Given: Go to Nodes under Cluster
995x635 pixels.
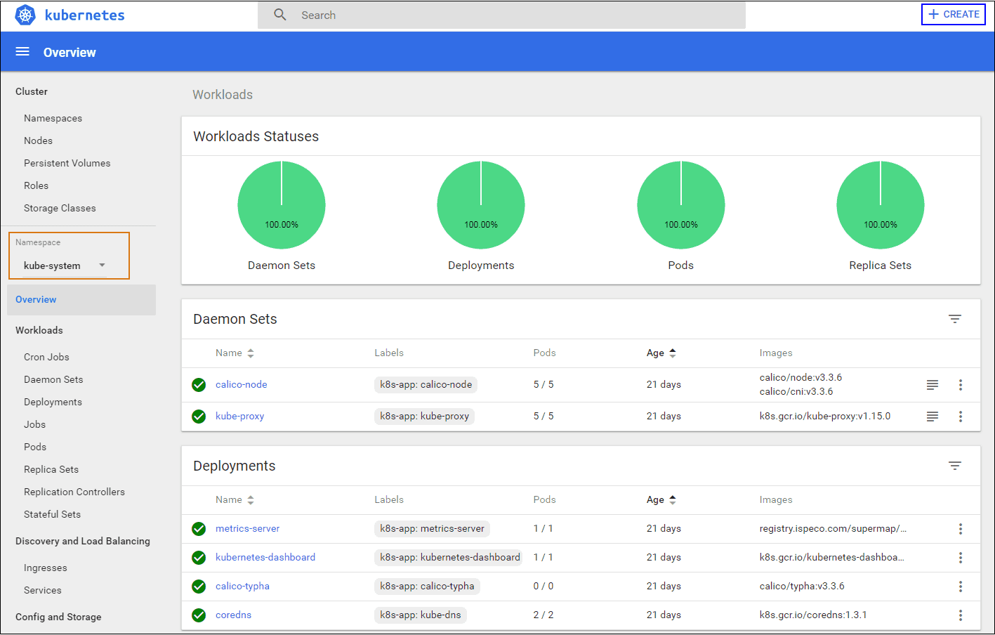Looking at the screenshot, I should tap(38, 140).
